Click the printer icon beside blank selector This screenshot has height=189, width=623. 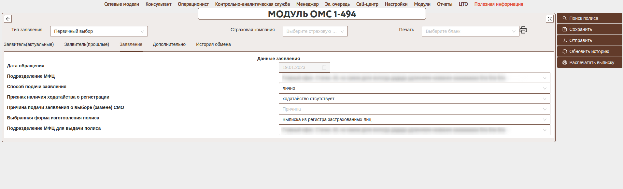523,30
